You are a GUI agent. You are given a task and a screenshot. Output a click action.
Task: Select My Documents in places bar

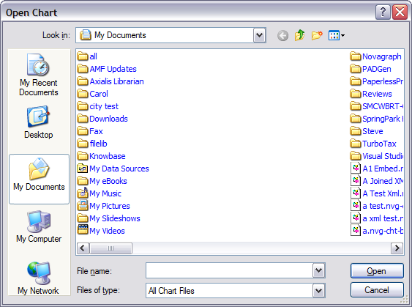39,179
